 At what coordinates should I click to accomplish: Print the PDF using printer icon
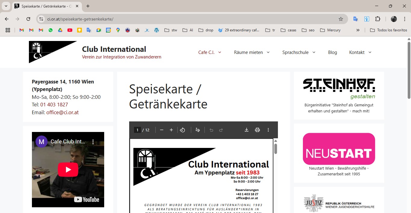pos(257,130)
